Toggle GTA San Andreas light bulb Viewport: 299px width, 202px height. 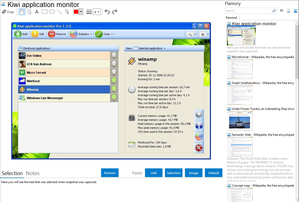tap(114, 64)
